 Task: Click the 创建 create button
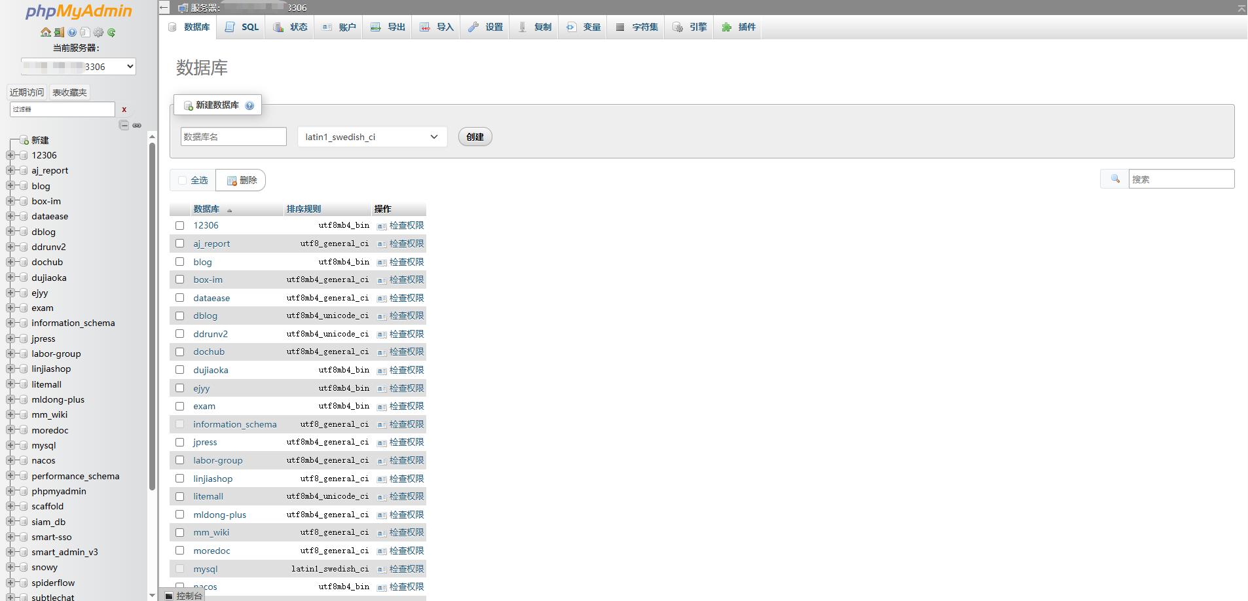click(x=475, y=137)
